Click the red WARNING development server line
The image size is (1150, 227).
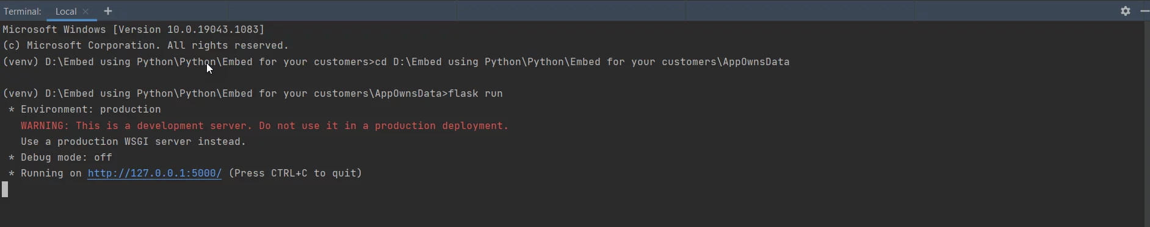point(264,126)
